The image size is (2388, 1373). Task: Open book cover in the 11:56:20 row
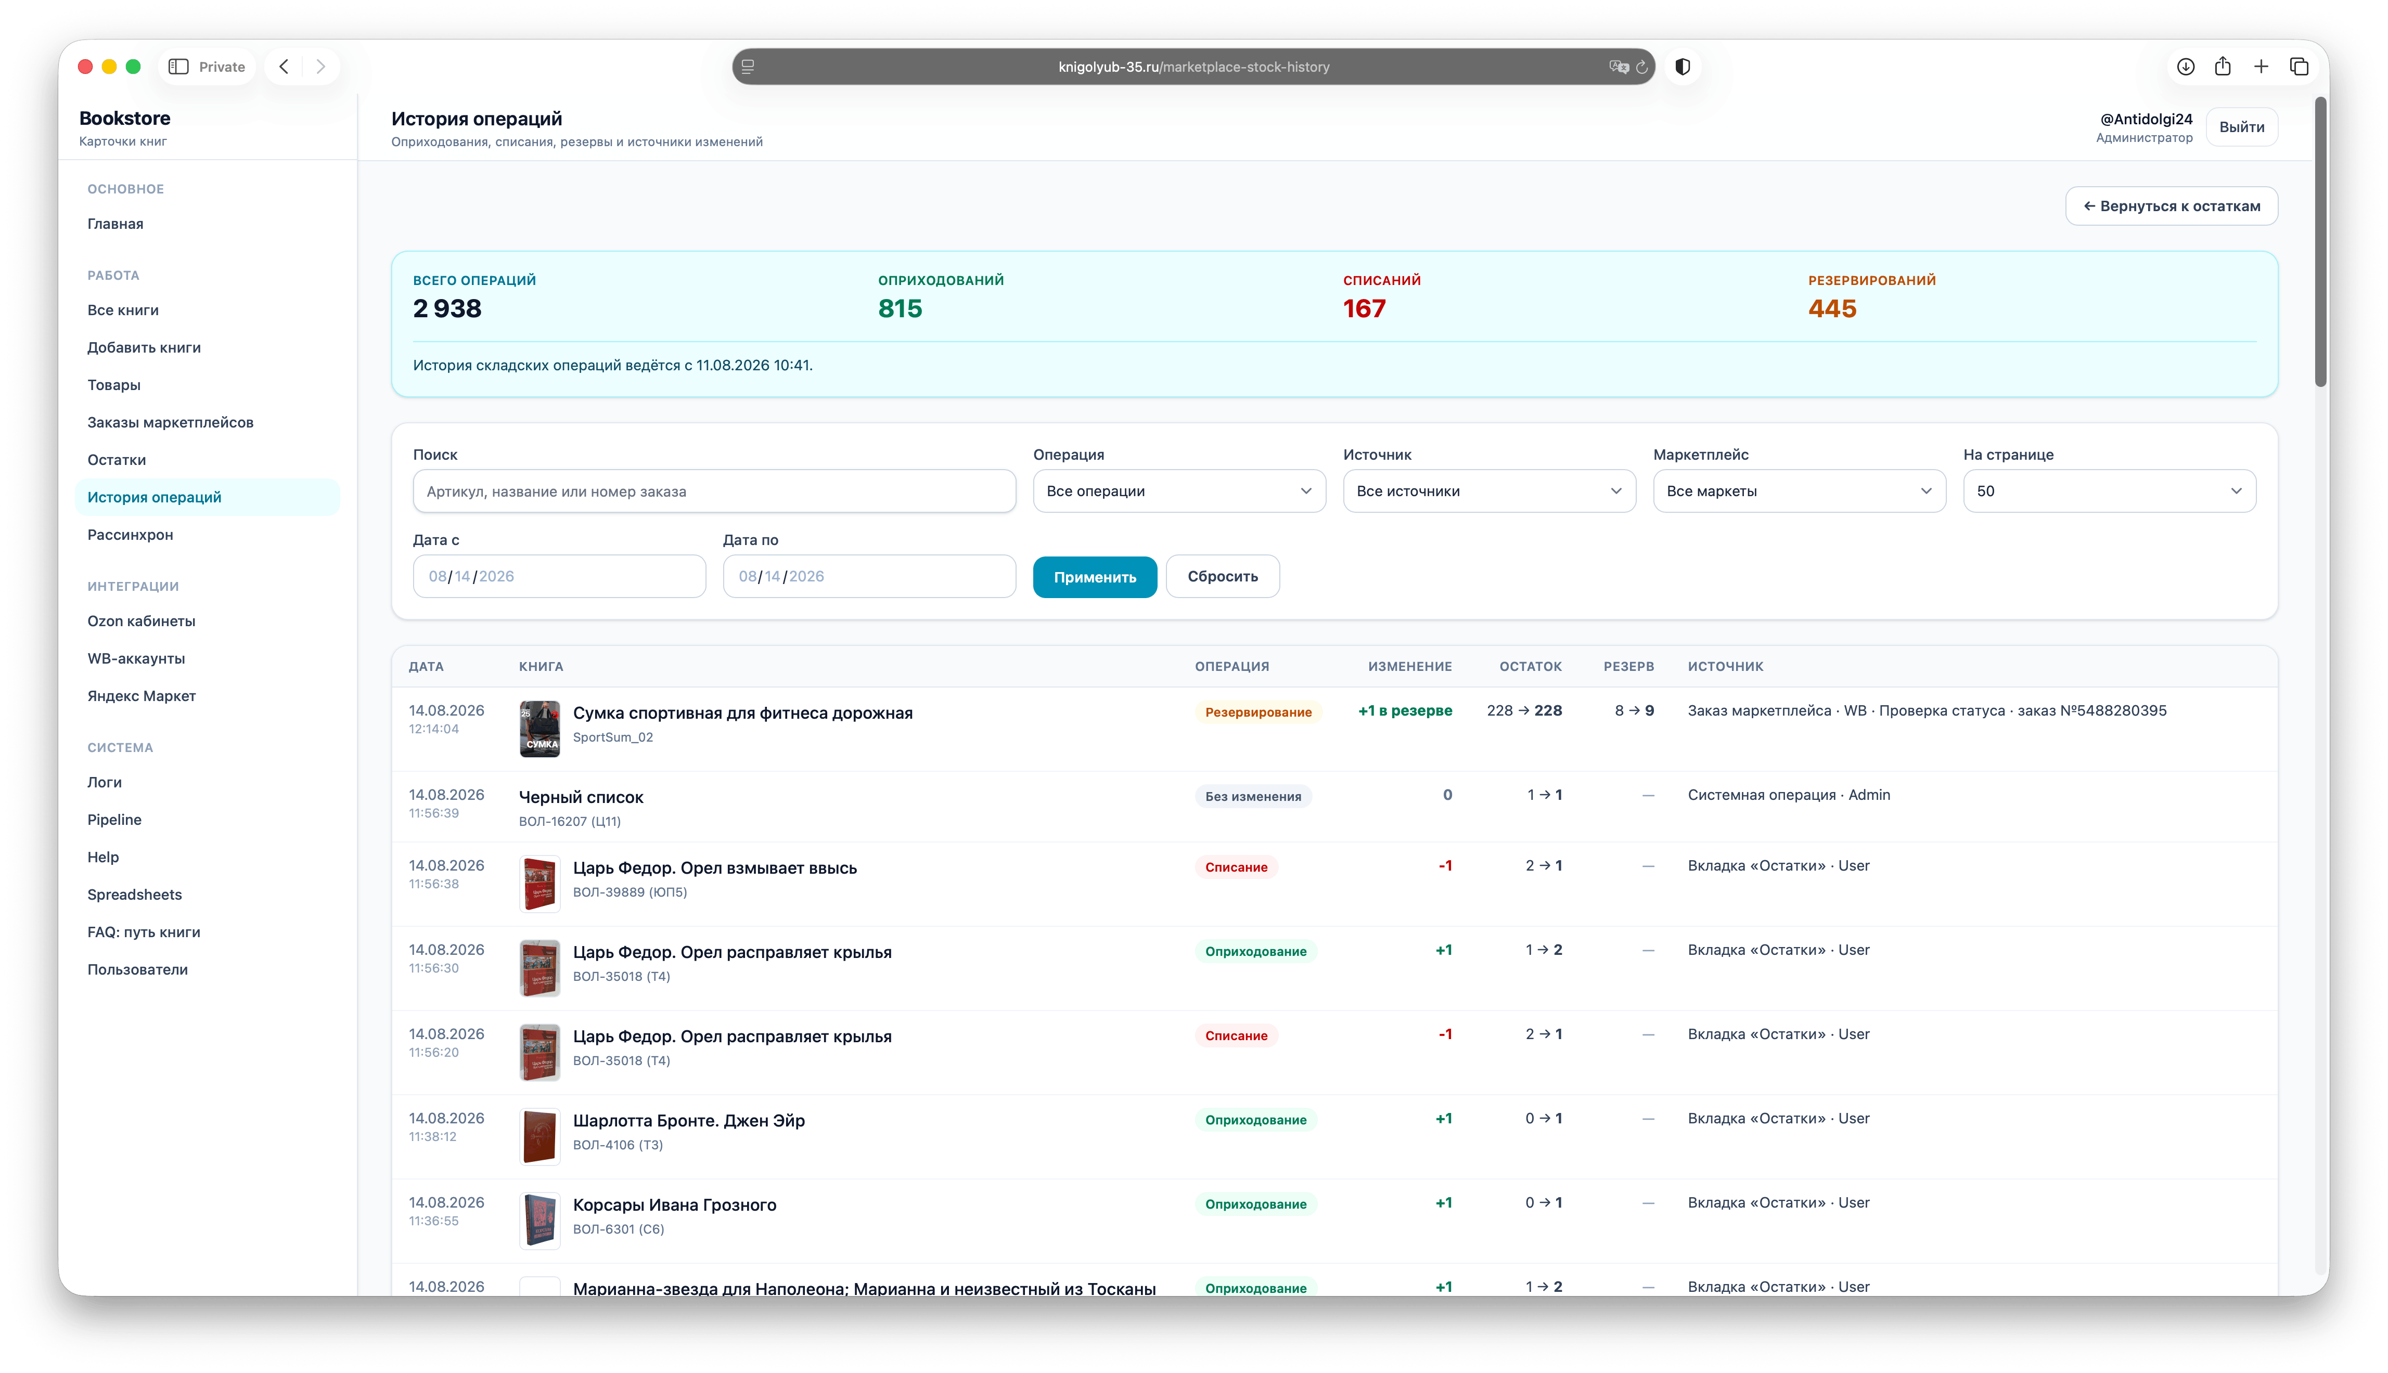pyautogui.click(x=540, y=1052)
